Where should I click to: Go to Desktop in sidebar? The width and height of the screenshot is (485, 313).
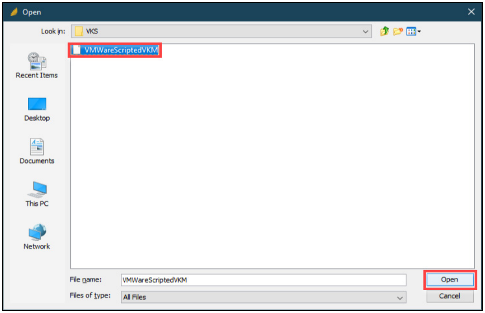coord(37,109)
